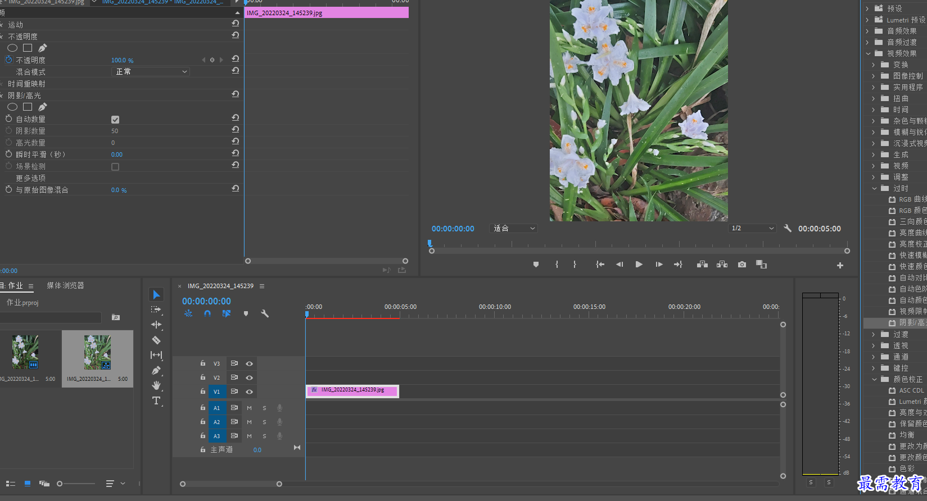Toggle animation stopwatch for 不透明度
The image size is (927, 501).
(x=8, y=60)
